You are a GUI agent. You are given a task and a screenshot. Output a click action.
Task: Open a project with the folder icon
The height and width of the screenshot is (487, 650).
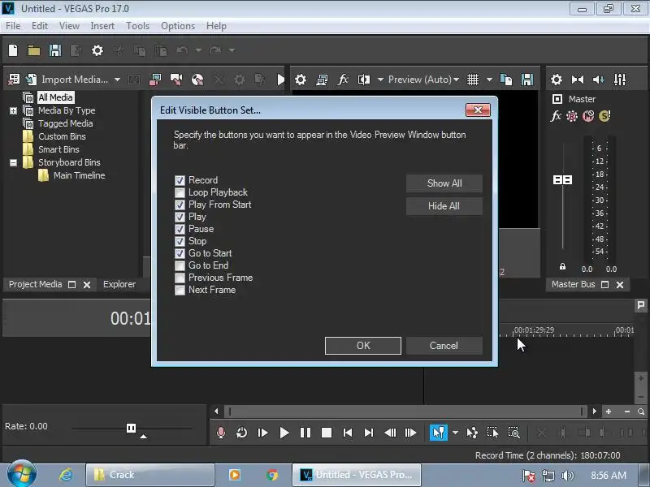point(34,50)
